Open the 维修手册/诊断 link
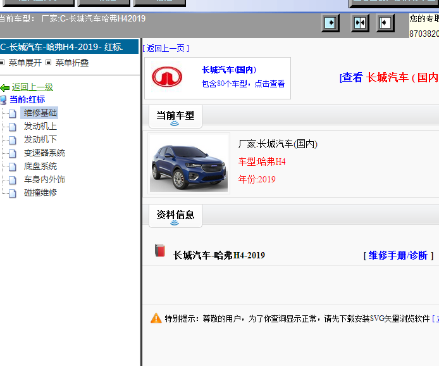The width and height of the screenshot is (439, 366). [398, 256]
